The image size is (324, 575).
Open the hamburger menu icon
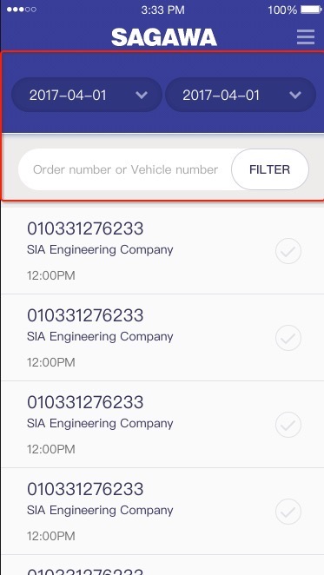tap(306, 37)
